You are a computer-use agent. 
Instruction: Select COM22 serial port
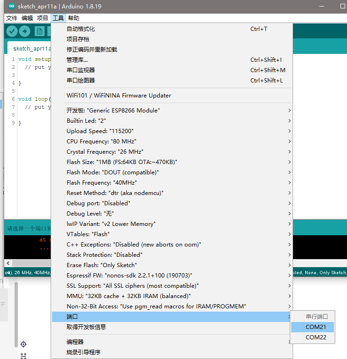tap(312, 337)
